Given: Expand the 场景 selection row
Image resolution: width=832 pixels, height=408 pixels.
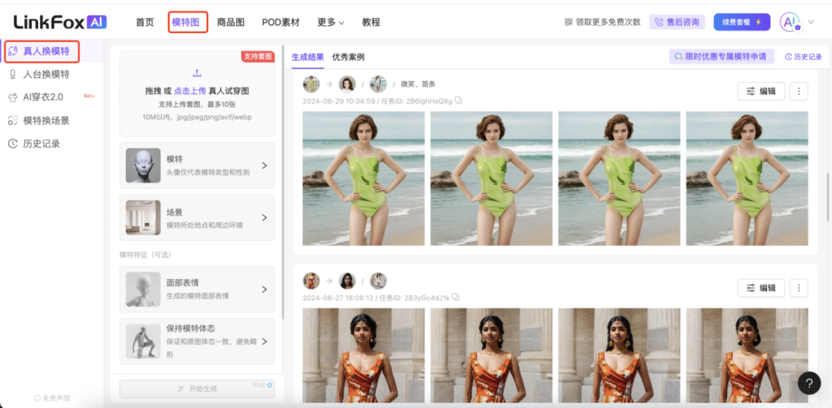Looking at the screenshot, I should tap(197, 217).
